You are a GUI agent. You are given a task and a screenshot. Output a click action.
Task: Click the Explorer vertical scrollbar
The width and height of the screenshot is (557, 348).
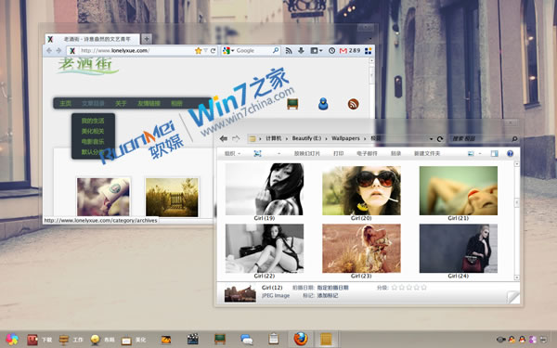pyautogui.click(x=517, y=220)
